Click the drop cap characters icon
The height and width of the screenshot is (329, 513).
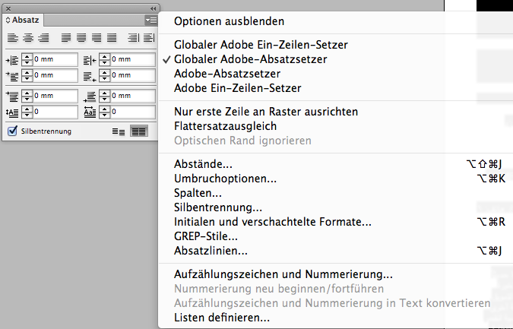pyautogui.click(x=90, y=112)
